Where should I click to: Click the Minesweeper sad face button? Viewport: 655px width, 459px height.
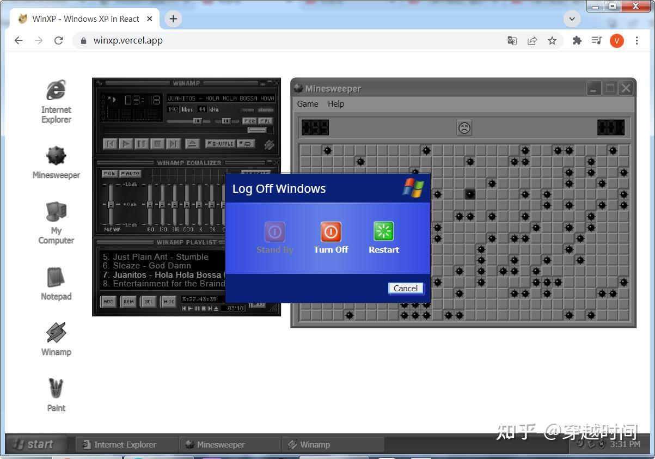pos(464,128)
